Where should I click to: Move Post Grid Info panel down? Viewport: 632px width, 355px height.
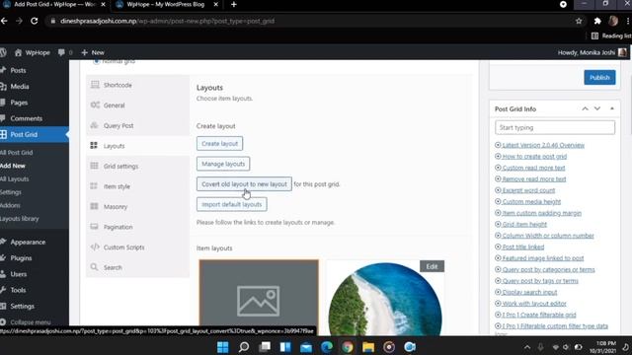tap(597, 108)
